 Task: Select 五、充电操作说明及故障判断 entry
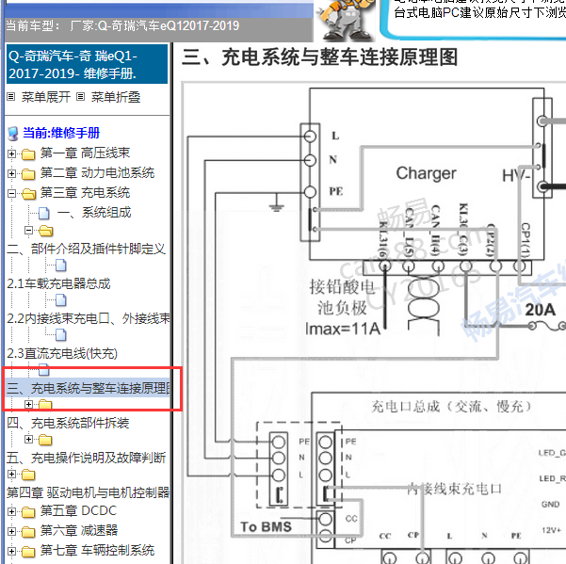[x=86, y=458]
